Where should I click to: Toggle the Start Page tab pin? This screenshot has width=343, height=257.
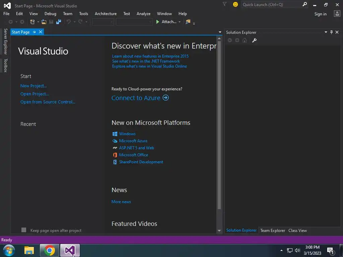(35, 32)
